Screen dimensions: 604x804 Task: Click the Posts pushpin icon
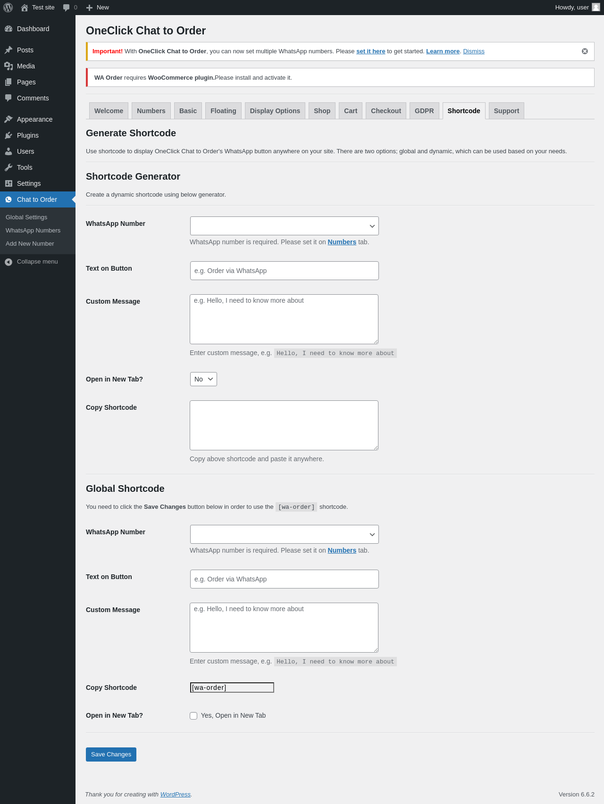click(8, 50)
